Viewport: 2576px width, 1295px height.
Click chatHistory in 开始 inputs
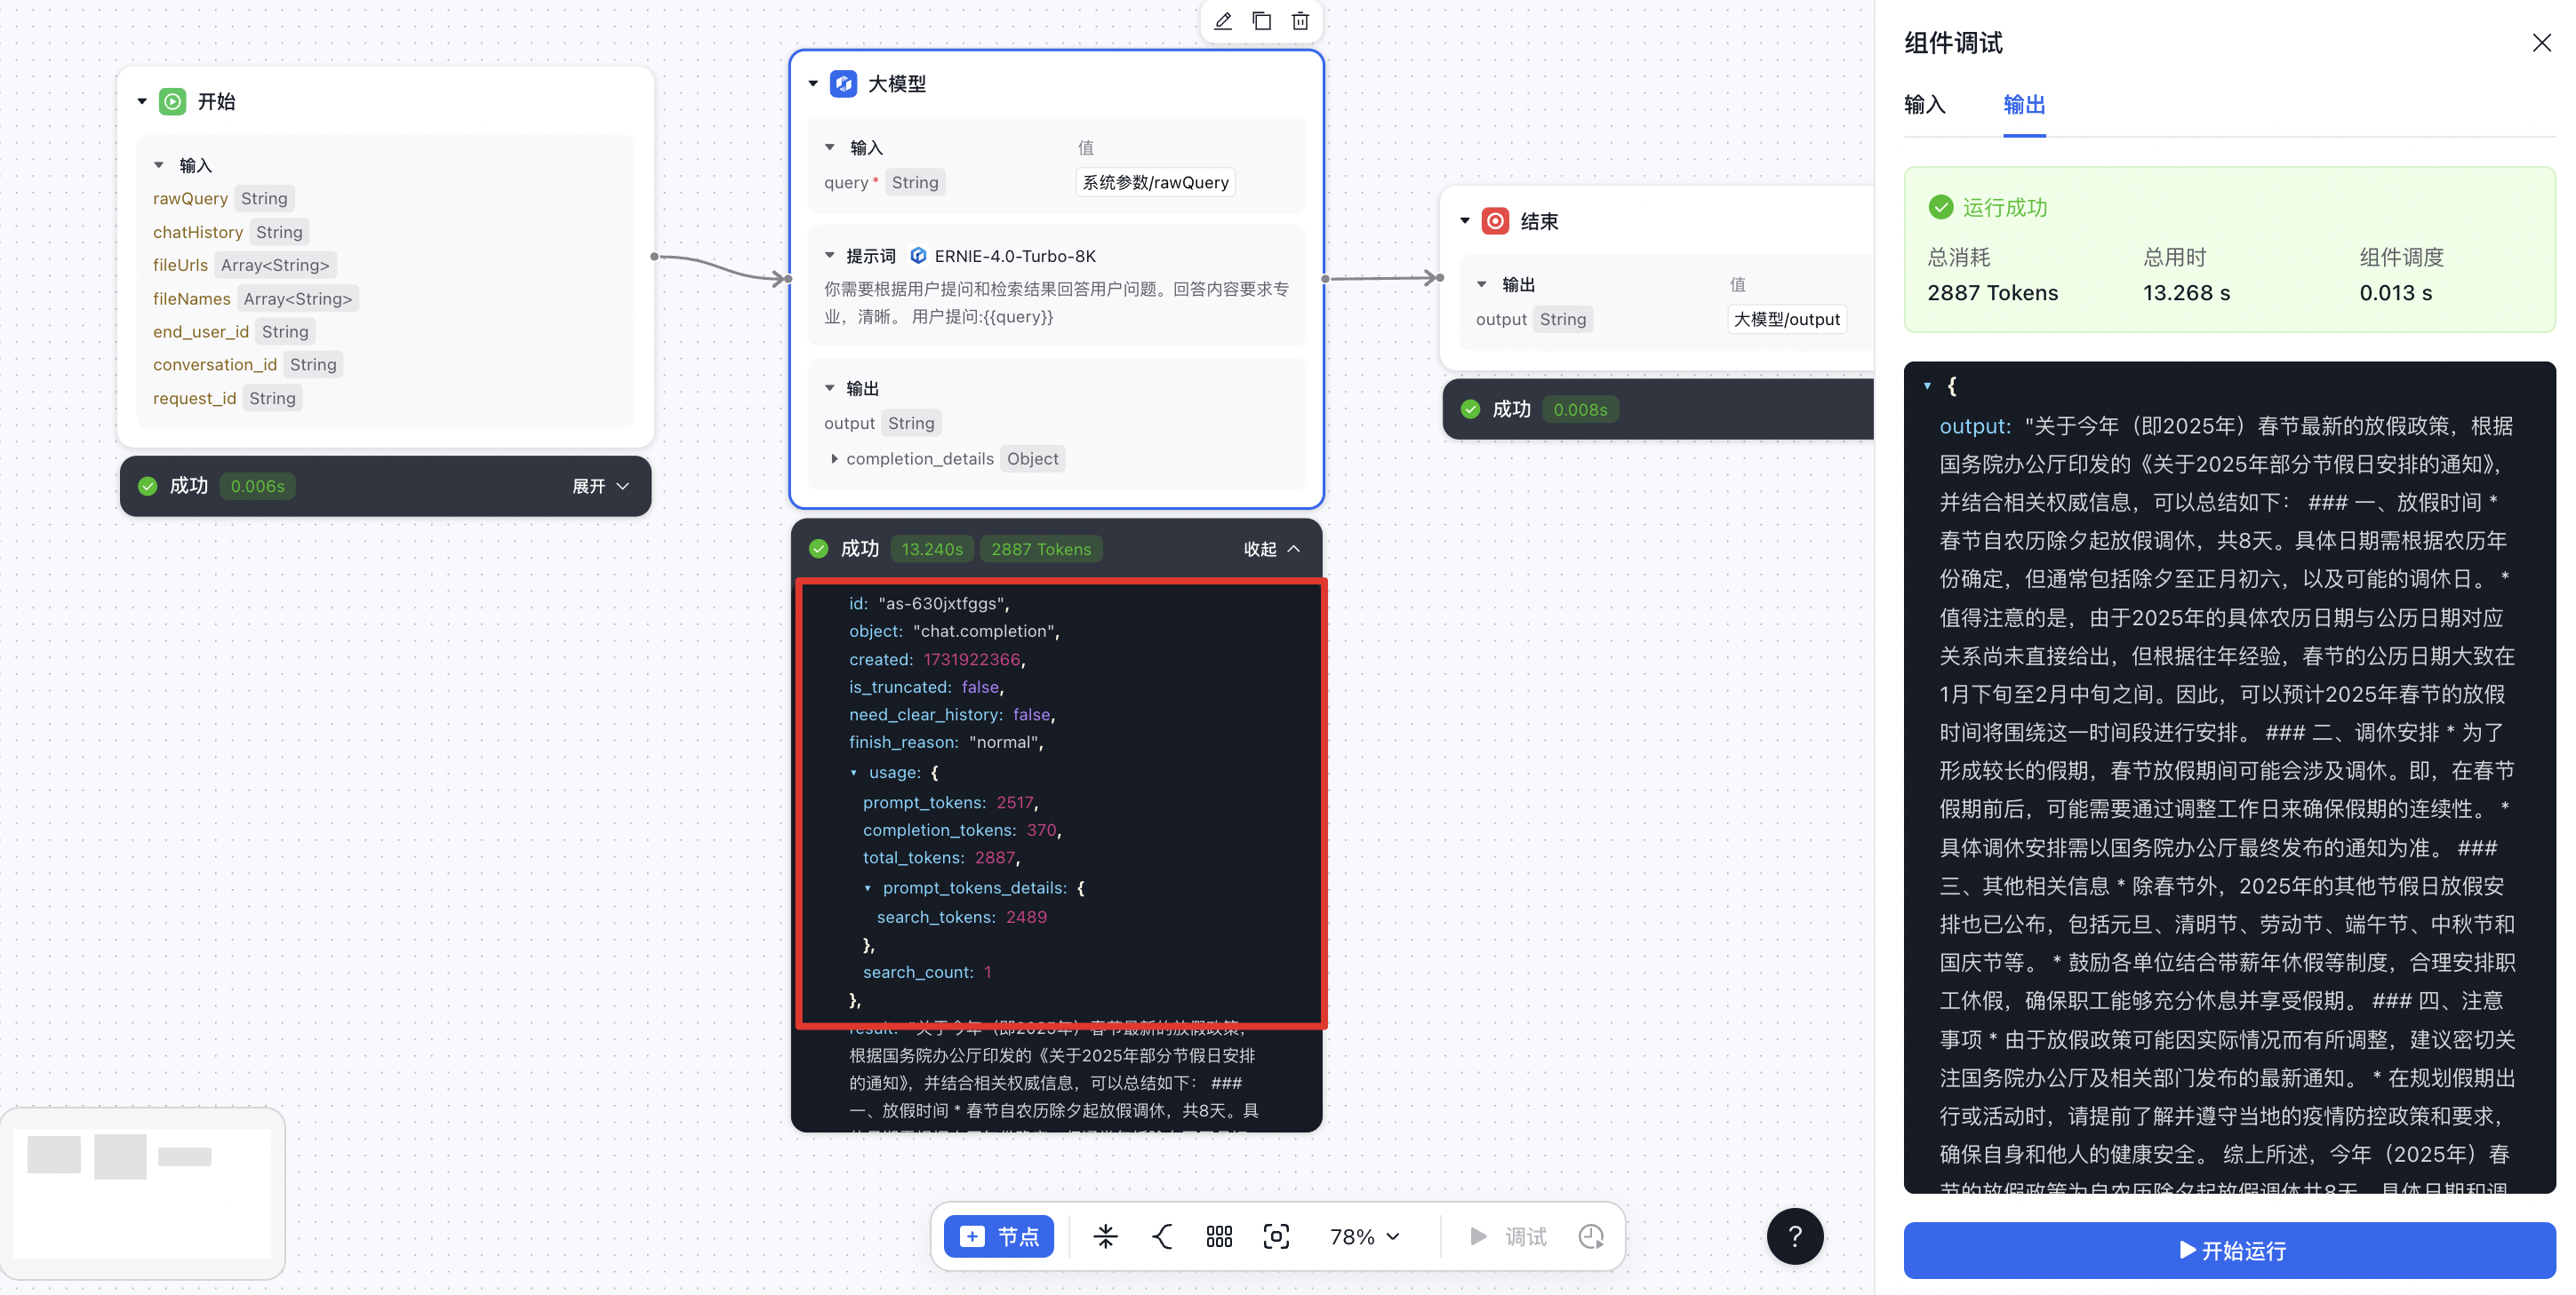pos(197,232)
